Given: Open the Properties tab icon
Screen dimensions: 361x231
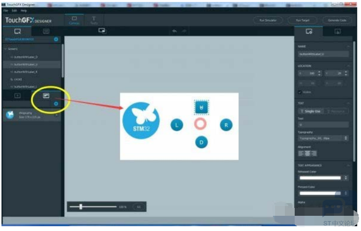Looking at the screenshot, I should coord(309,31).
